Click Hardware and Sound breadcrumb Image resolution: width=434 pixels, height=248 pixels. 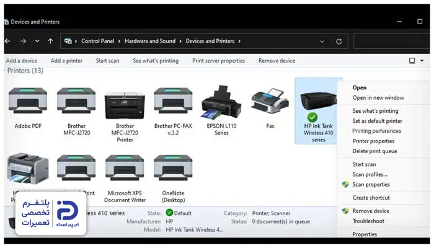[150, 41]
